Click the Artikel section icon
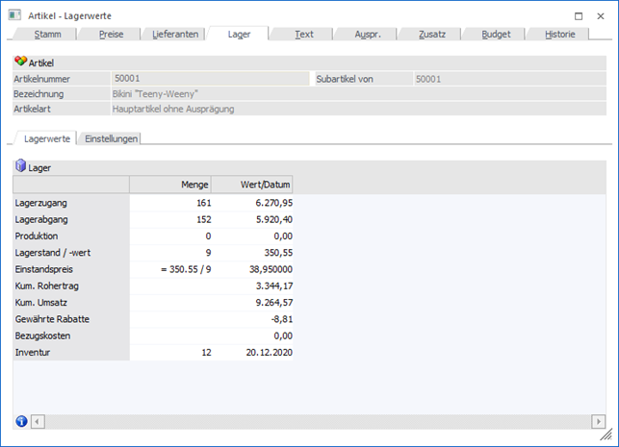 pos(20,62)
